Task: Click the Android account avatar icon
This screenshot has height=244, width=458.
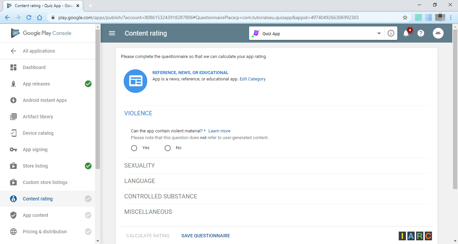Action: [438, 33]
